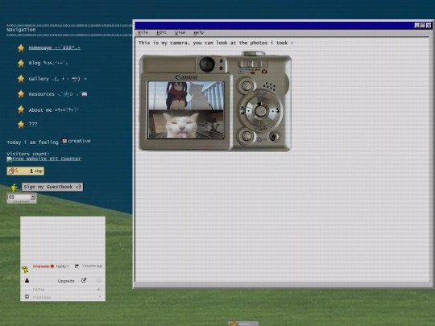This screenshot has height=326, width=435.
Task: Click the anime girl photo on camera screen
Action: (x=186, y=96)
